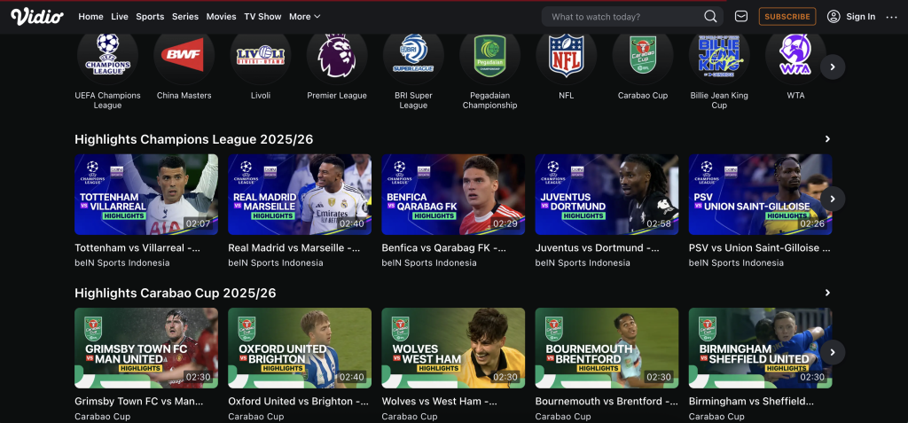Play Wolves vs West Ham thumbnail

(453, 348)
